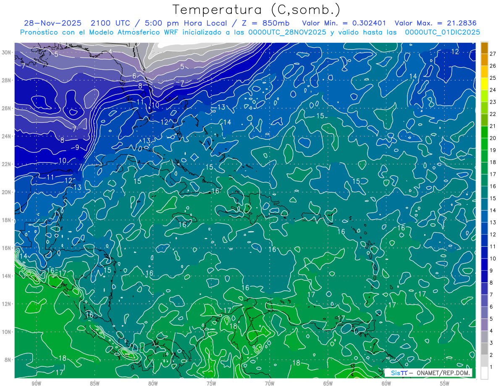Screen dimensions: 504x389
Task: Click the "65W" longitude axis label
Action: point(328,384)
